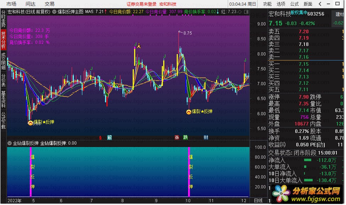Click the red 涨 marker icon

pos(177,137)
